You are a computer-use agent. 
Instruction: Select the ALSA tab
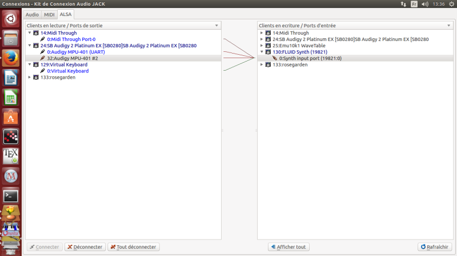(66, 14)
